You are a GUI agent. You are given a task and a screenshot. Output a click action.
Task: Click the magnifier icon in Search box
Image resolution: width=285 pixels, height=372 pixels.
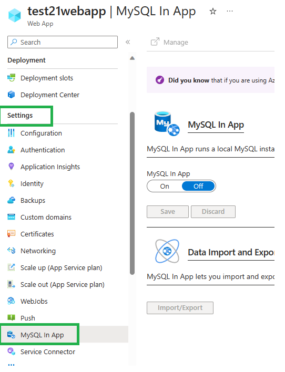[14, 42]
